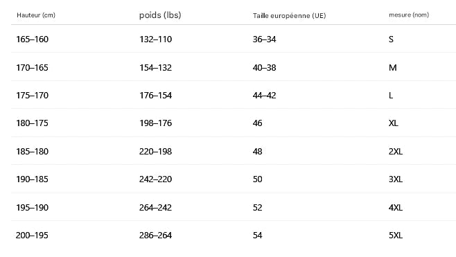Select the weight cell 242–220
This screenshot has height=257, width=456.
click(x=156, y=179)
